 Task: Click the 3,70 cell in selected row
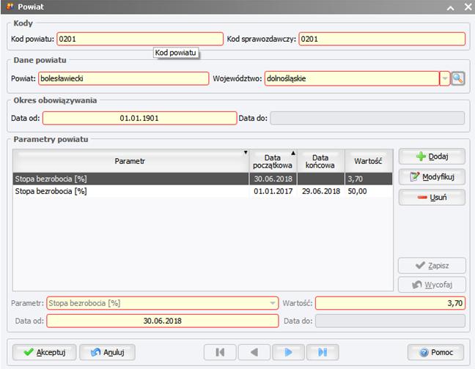369,179
